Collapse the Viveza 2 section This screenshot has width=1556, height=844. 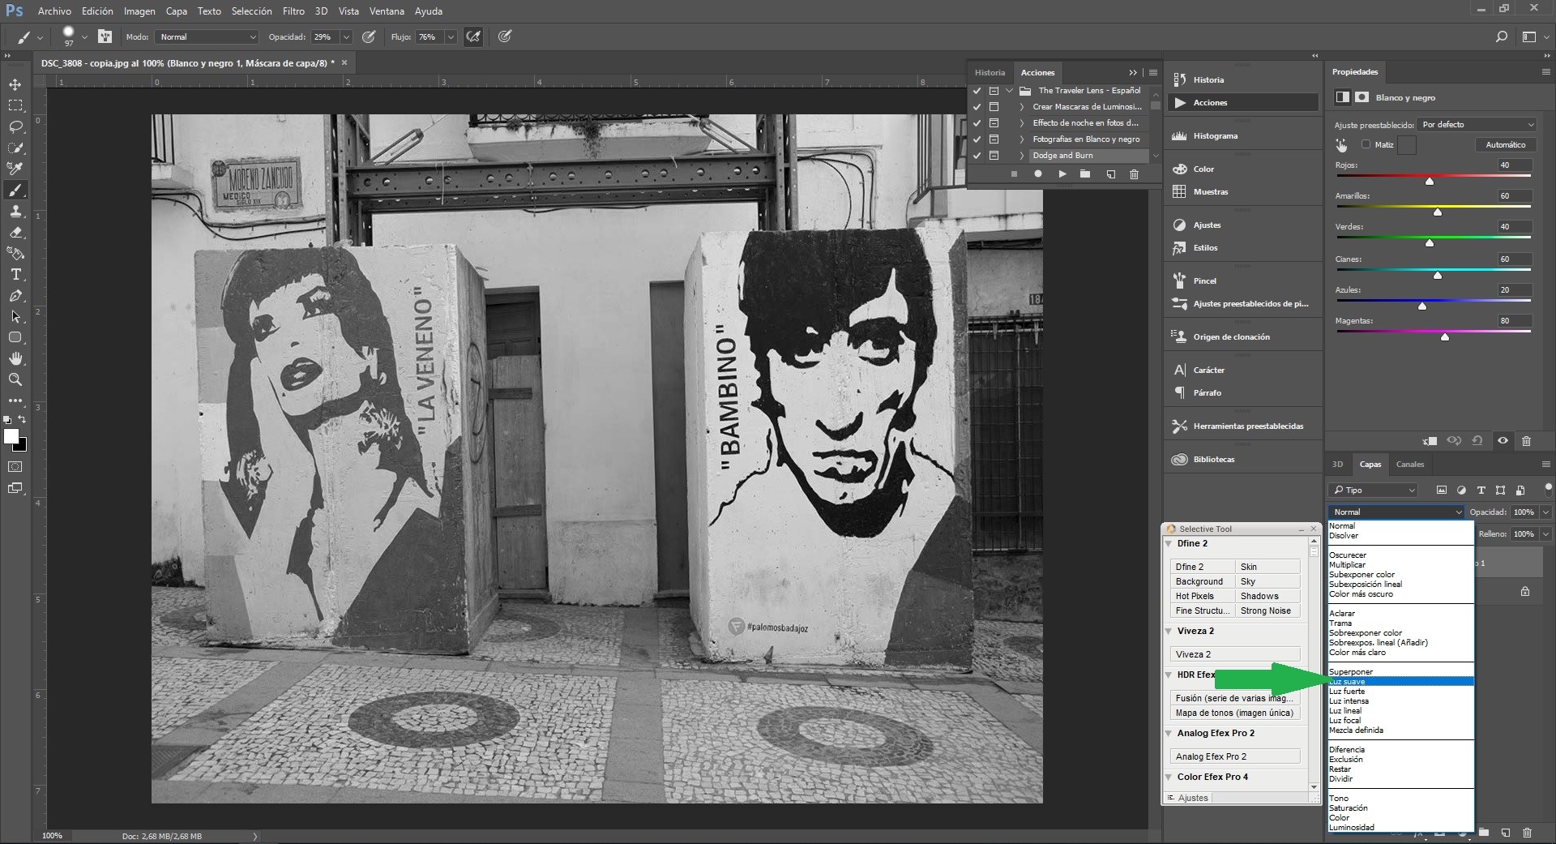click(1169, 632)
